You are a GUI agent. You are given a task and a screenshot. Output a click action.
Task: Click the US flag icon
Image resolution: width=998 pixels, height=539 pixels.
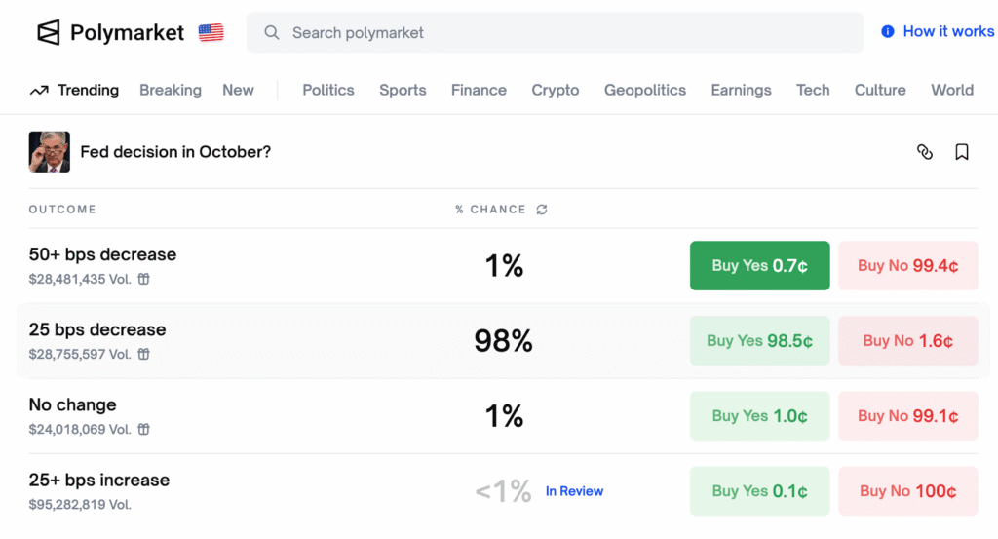(x=211, y=32)
